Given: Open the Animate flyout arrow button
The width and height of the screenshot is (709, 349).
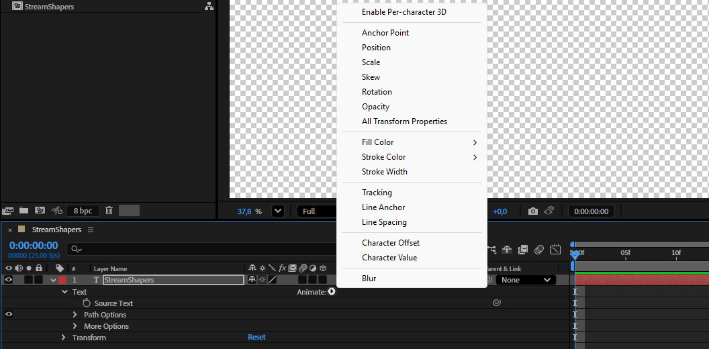Looking at the screenshot, I should point(332,292).
